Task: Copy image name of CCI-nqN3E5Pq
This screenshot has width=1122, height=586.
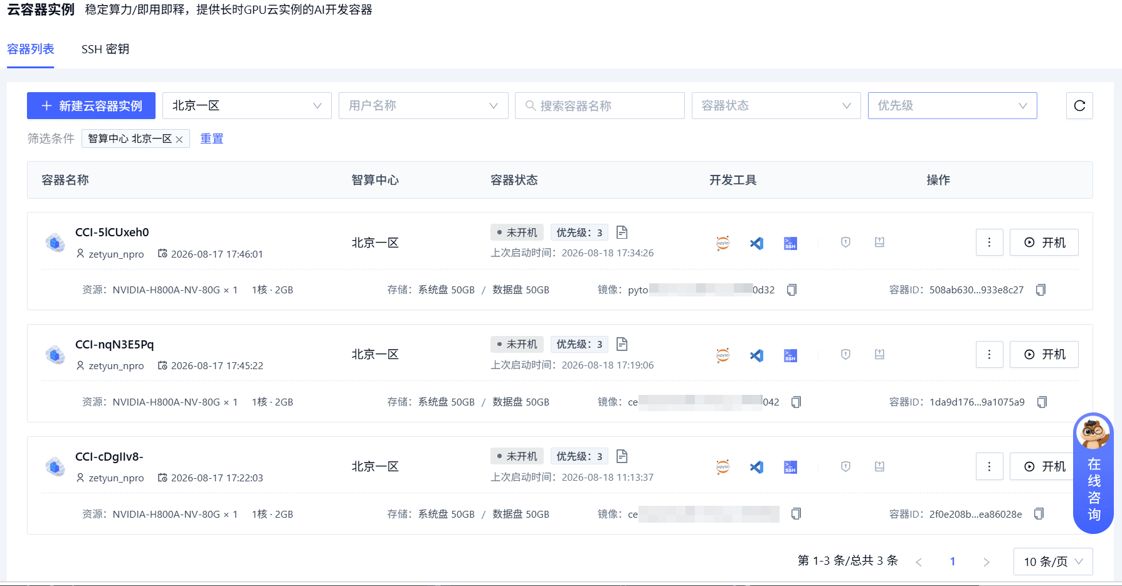Action: 797,402
